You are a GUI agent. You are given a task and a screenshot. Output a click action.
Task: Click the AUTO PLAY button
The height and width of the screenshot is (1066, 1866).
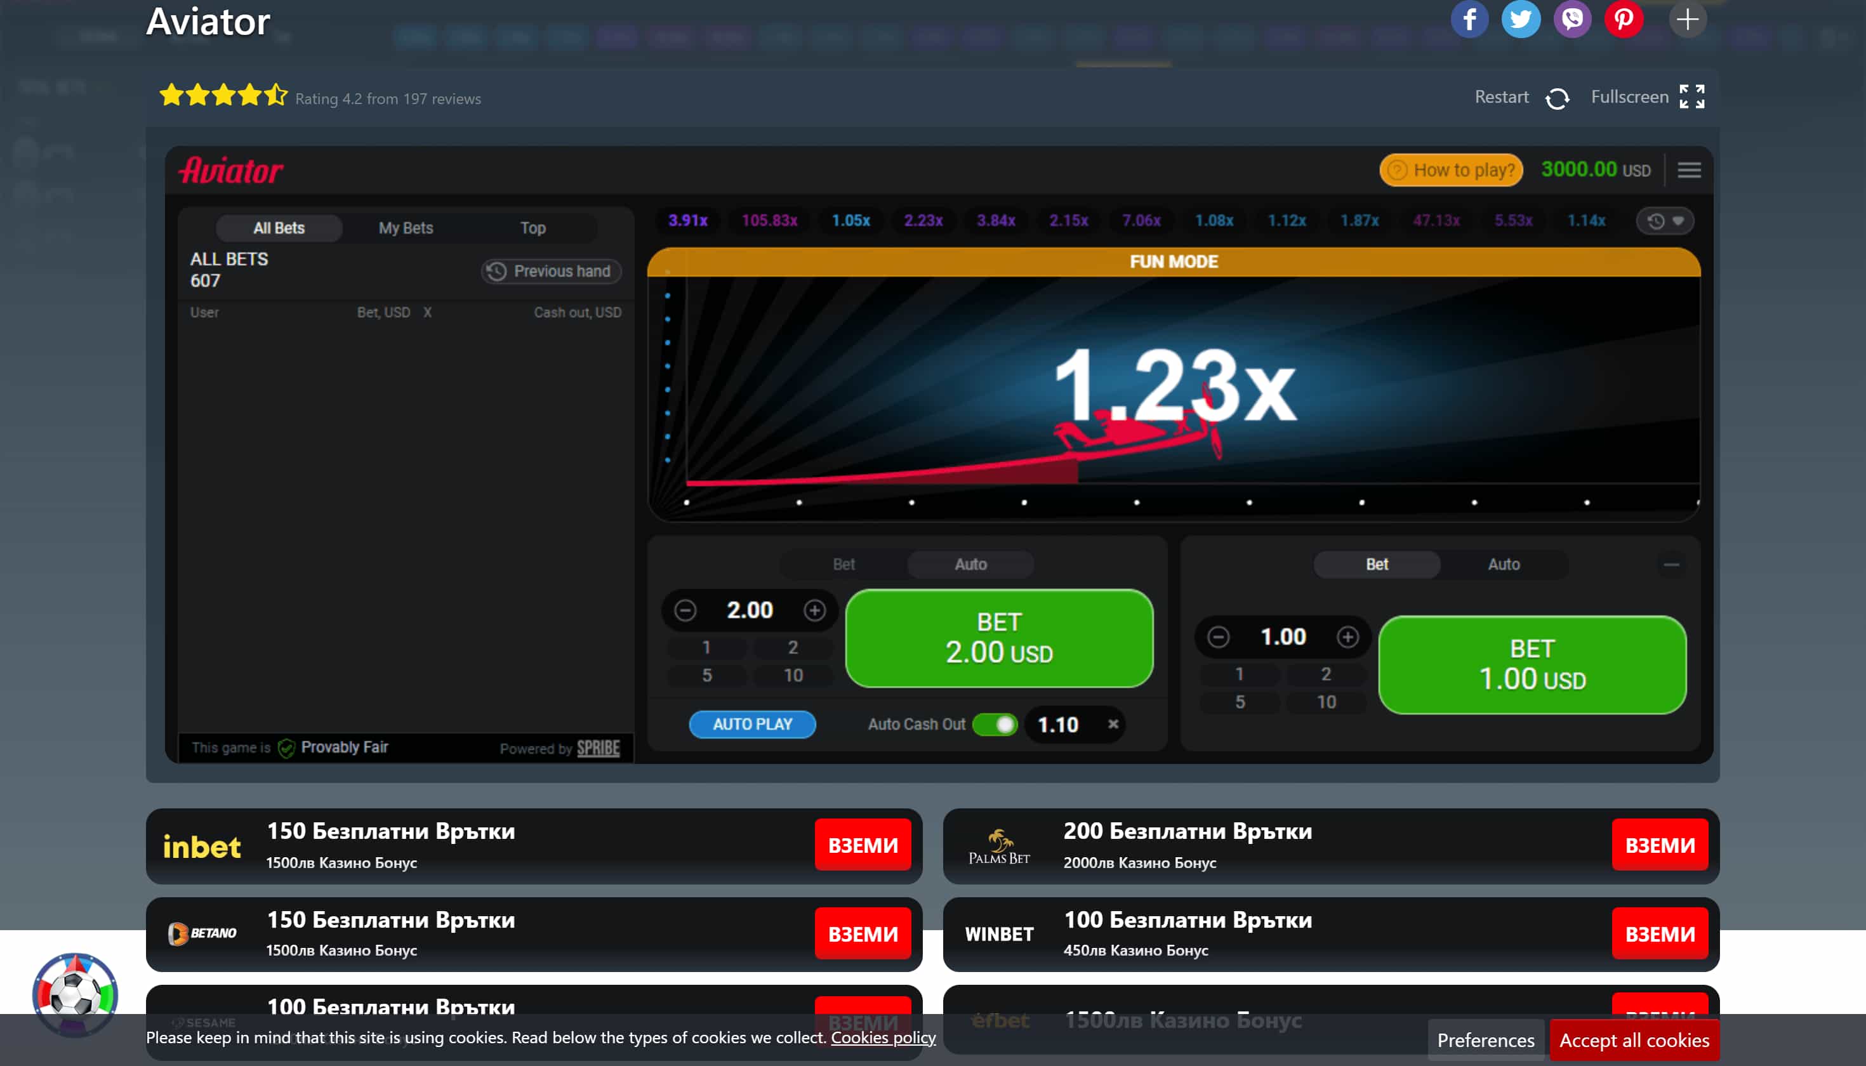click(752, 725)
